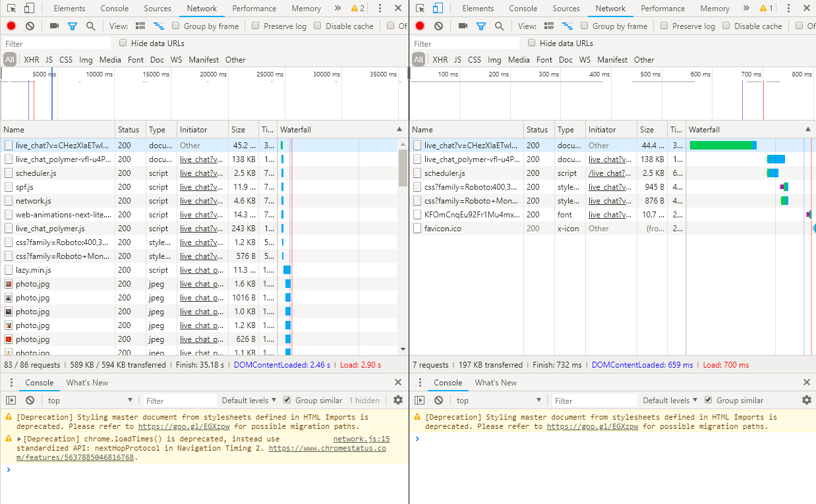
Task: Open network search with the magnifier in the left pane
Action: pyautogui.click(x=90, y=26)
